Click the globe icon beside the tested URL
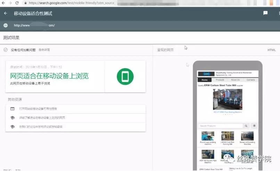 point(6,25)
